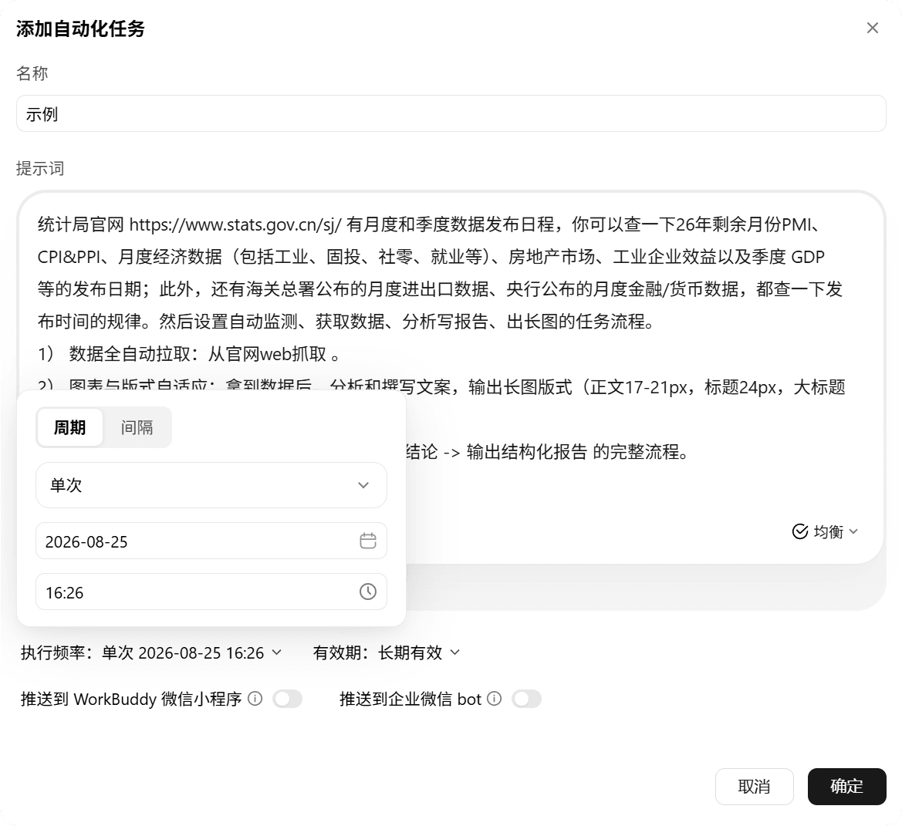Viewport: 902px width, 826px height.
Task: Close the 添加自动化任务 dialog
Action: point(872,29)
